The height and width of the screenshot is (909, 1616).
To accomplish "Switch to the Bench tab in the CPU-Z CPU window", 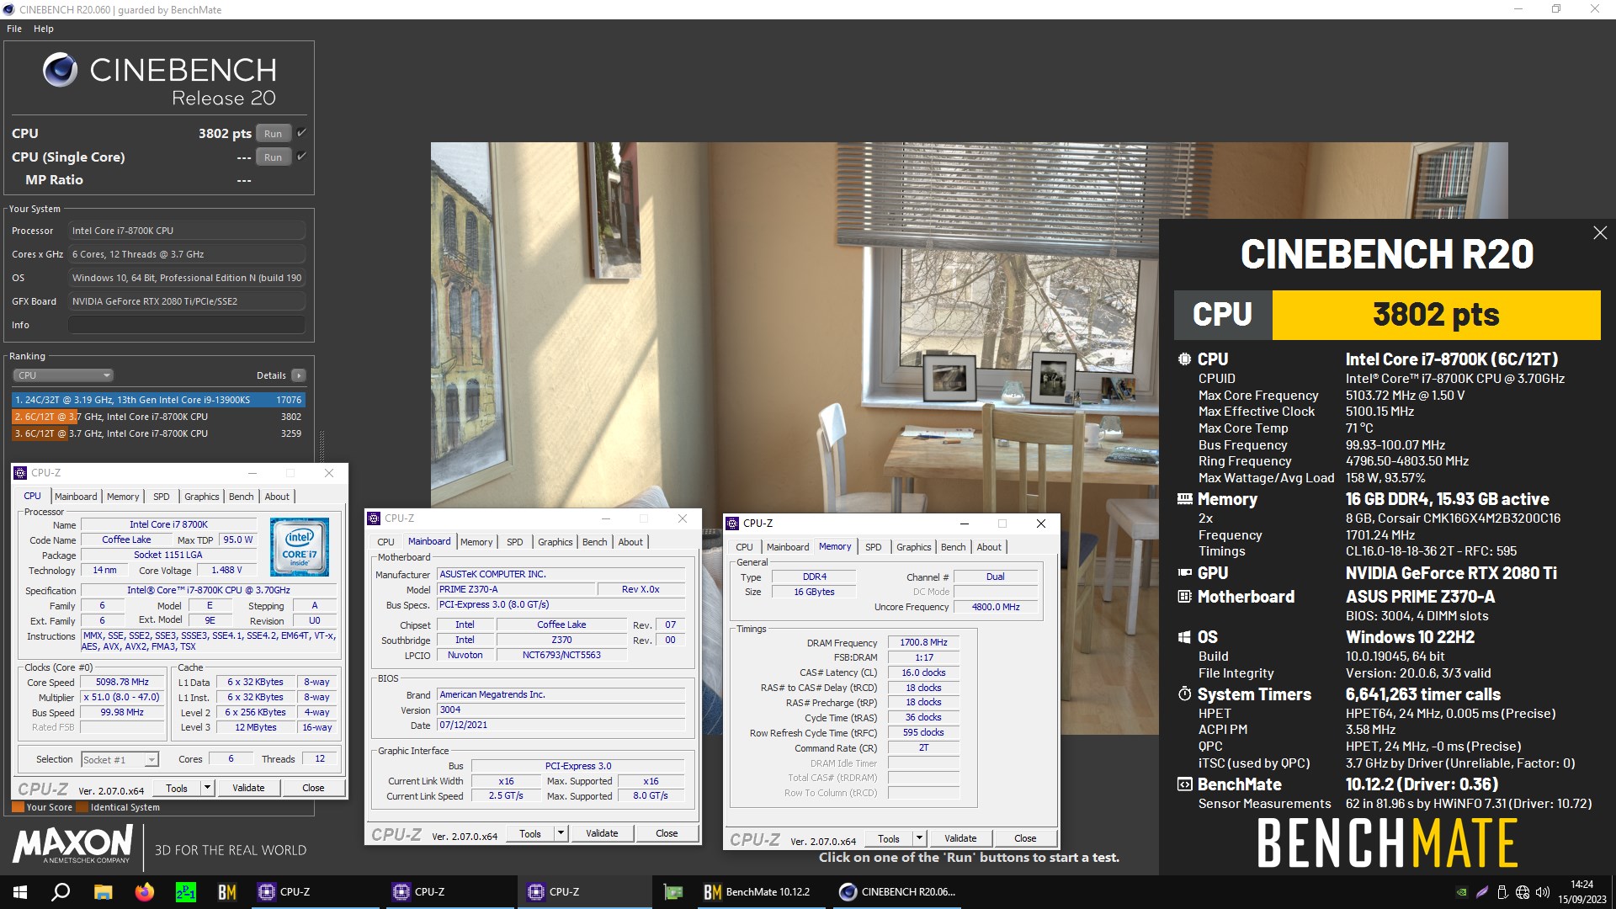I will tap(242, 497).
